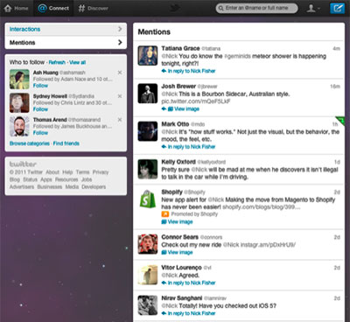This screenshot has width=350, height=322.
Task: Open the Shopify logo avatar
Action: pyautogui.click(x=148, y=199)
